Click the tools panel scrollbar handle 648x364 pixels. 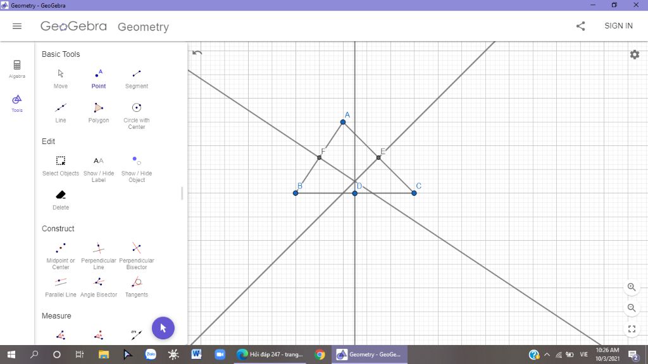pyautogui.click(x=182, y=193)
